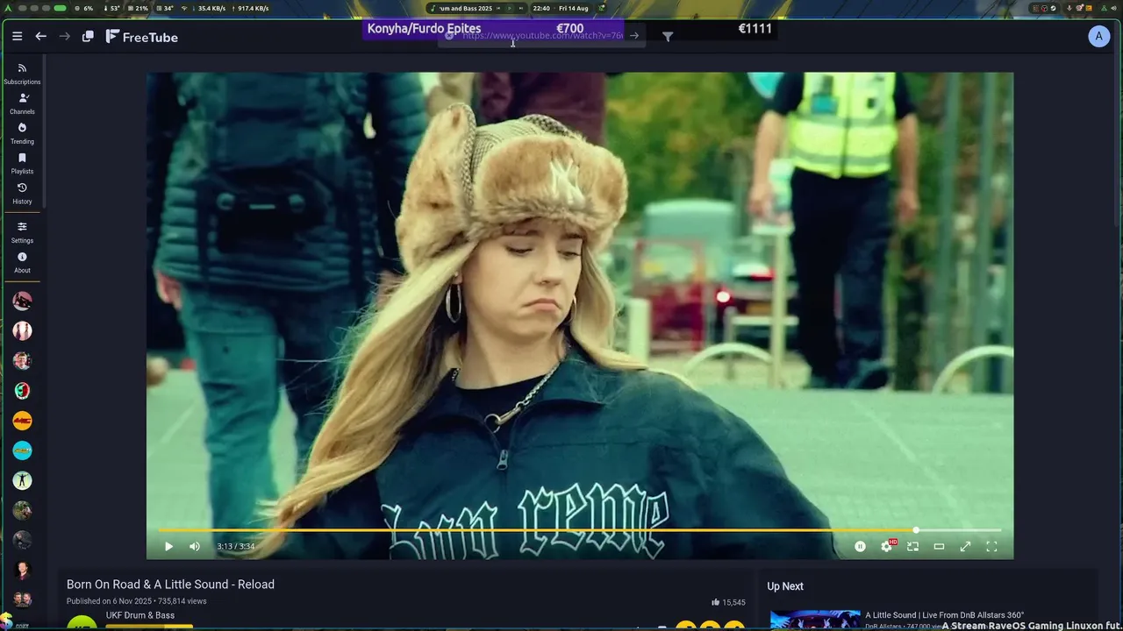1123x631 pixels.
Task: Enter fullscreen with the corner-brackets icon
Action: 991,547
